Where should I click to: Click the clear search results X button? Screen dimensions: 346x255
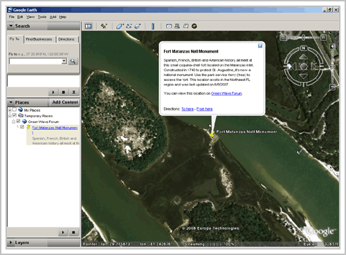pos(74,92)
